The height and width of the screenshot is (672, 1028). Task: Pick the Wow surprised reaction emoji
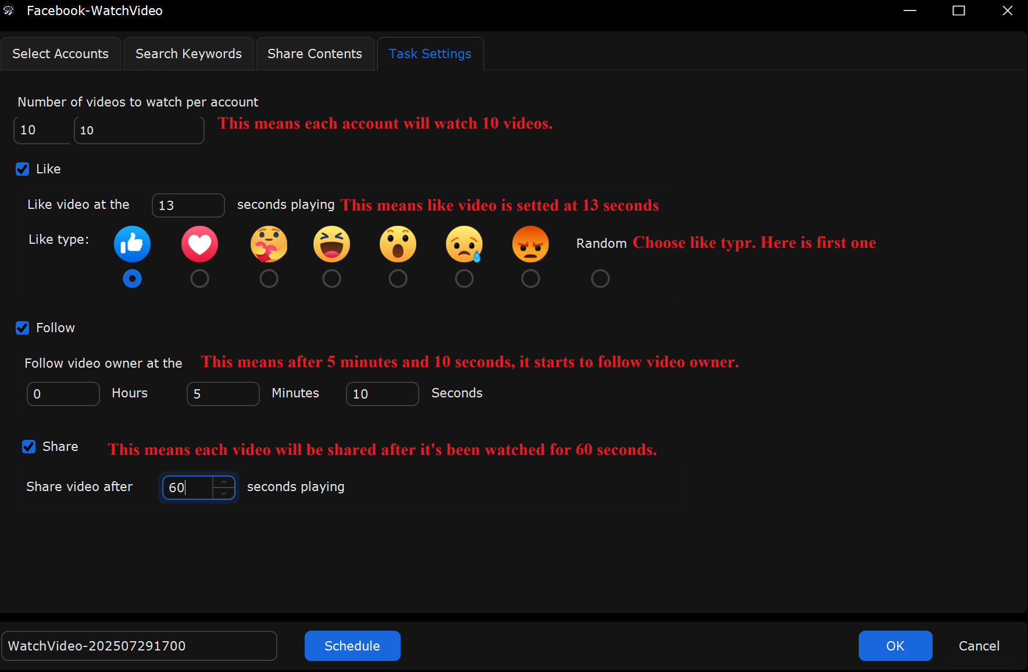point(398,244)
